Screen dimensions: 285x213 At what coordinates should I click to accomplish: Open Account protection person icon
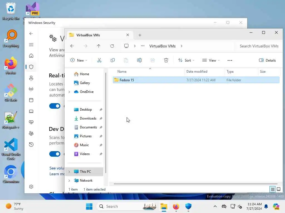tap(31, 78)
